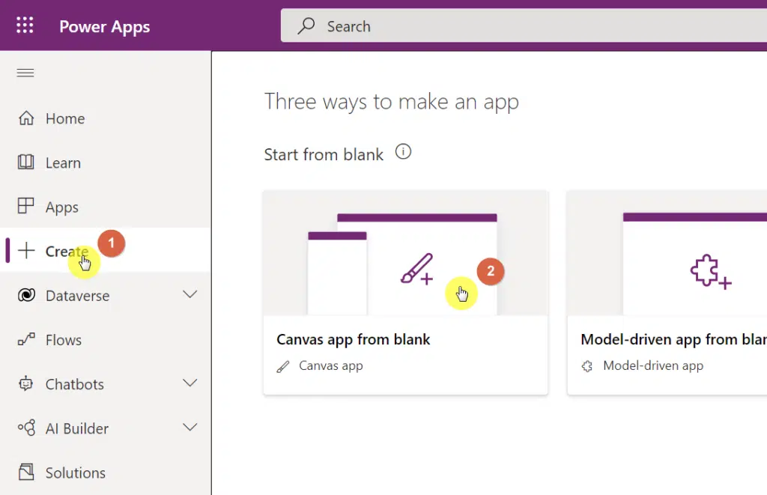Screen dimensions: 767x495
Task: Click the paintbrush plus icon in canvas card
Action: click(416, 269)
